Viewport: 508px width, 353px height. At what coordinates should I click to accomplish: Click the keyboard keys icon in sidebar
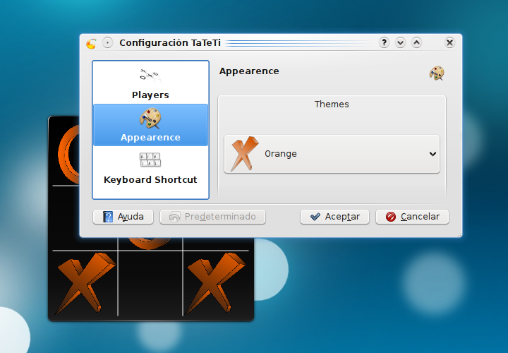[150, 160]
